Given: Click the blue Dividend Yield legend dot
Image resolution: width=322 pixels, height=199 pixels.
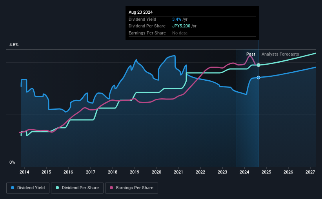Looking at the screenshot, I should 13,188.
